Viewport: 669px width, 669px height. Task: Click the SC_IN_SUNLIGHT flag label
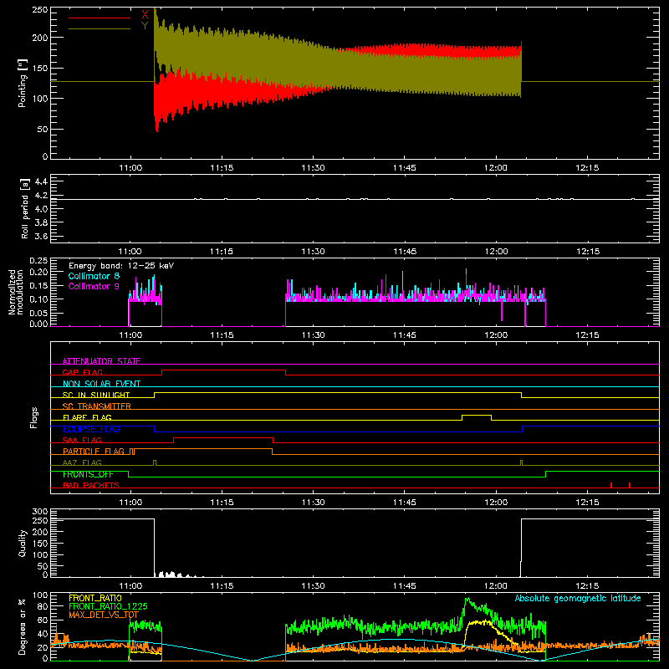tap(96, 395)
